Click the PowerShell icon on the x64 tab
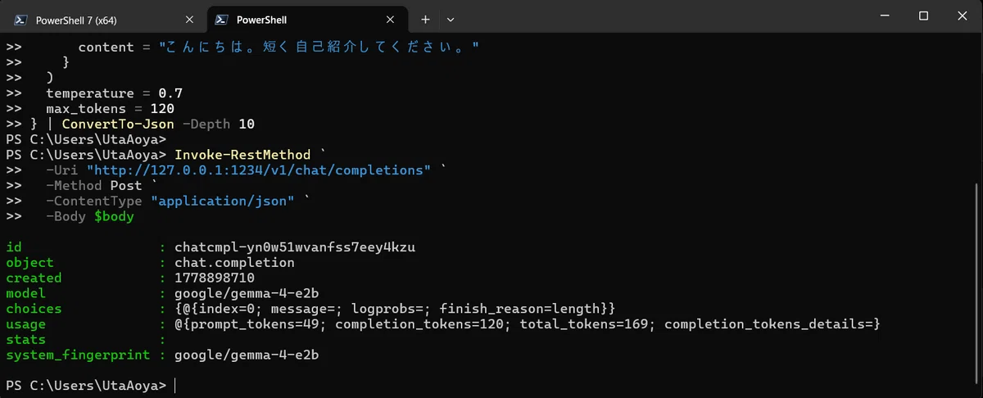The width and height of the screenshot is (983, 398). click(x=22, y=19)
